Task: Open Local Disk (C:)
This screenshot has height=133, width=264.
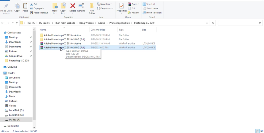Action: (x=16, y=110)
